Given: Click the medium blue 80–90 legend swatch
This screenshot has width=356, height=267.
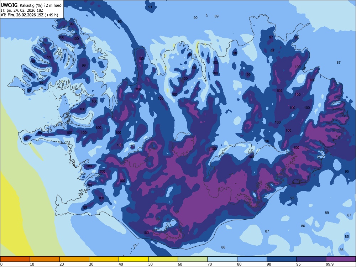Looking at the screenshot, I should click(252, 259).
